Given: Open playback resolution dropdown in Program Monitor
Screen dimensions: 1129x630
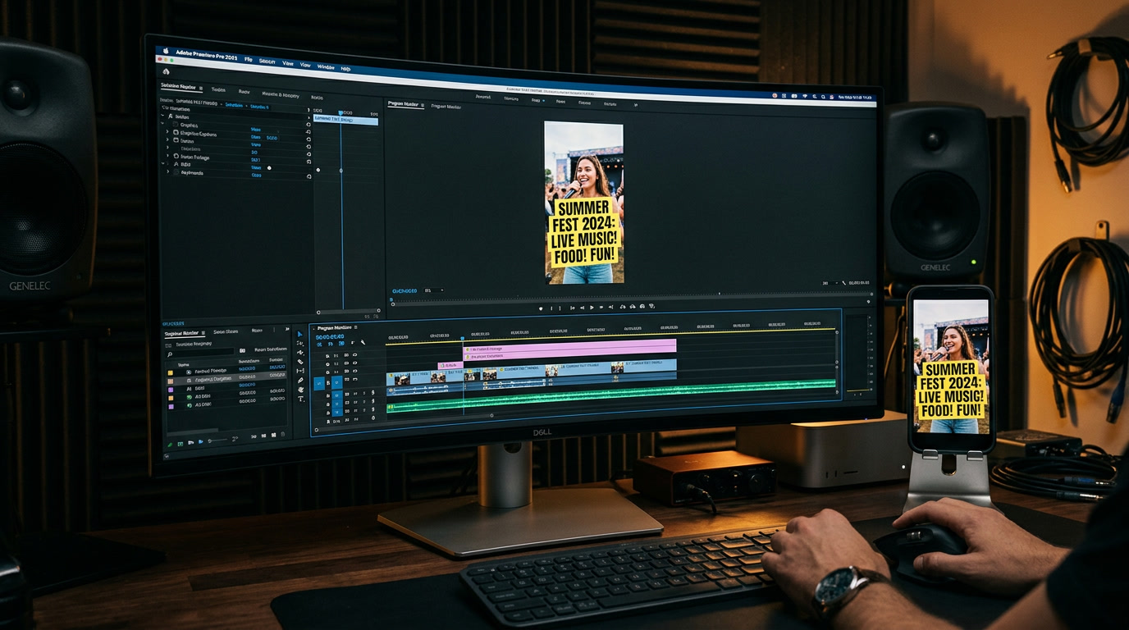Looking at the screenshot, I should [x=830, y=283].
